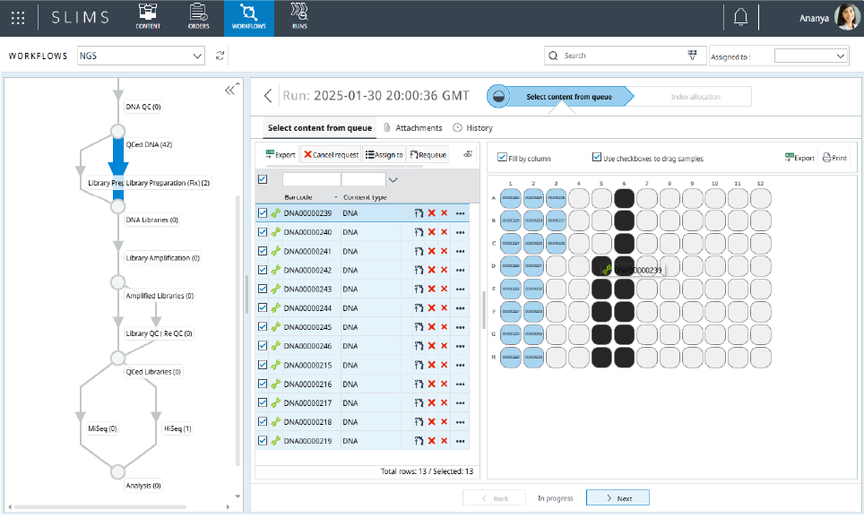Collapse the workflow panel with double chevron

pos(230,90)
